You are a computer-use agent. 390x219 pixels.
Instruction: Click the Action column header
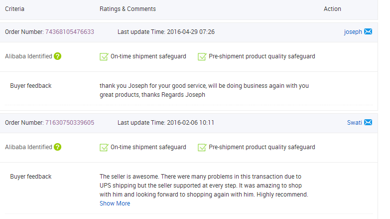point(332,9)
